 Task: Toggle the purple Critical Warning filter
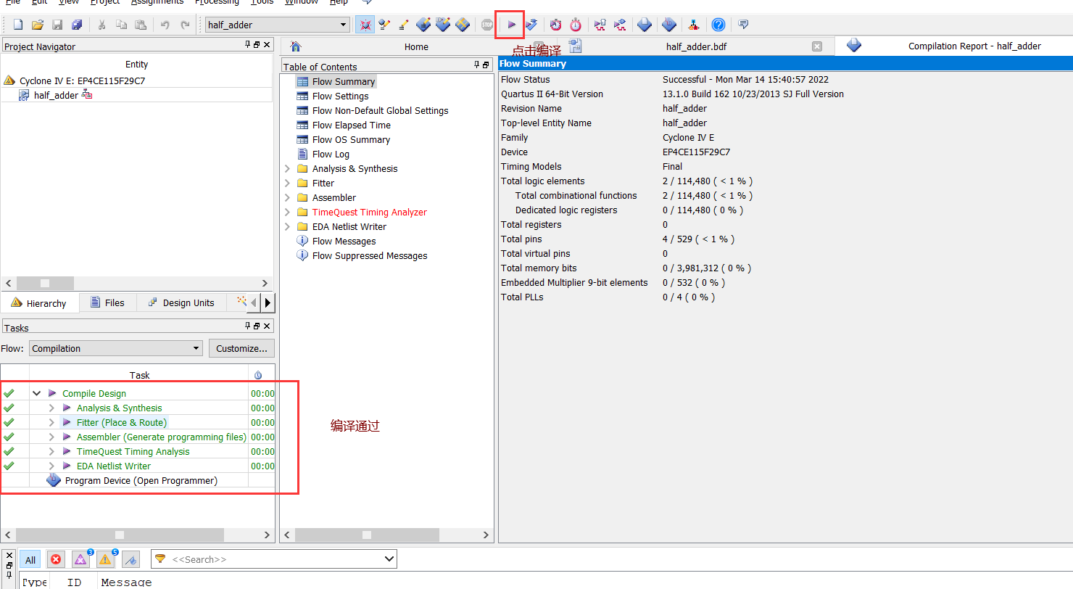point(80,559)
